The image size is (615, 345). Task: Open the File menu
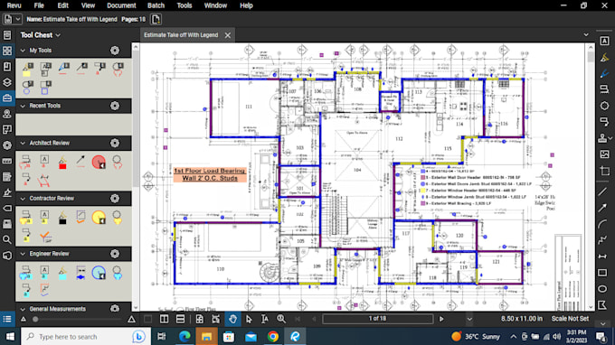pyautogui.click(x=39, y=5)
